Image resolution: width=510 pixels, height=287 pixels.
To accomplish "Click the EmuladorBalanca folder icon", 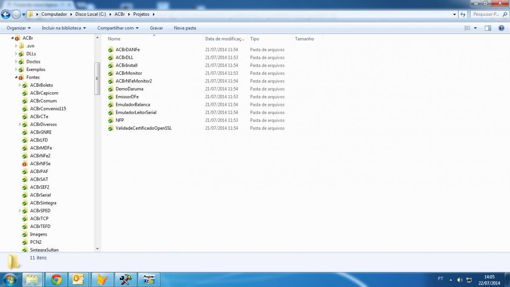I will [x=111, y=105].
